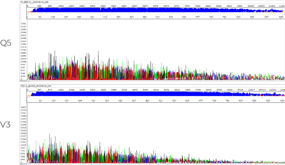285x165 pixels.
Task: Click the V3 sample label
Action: click(x=5, y=125)
